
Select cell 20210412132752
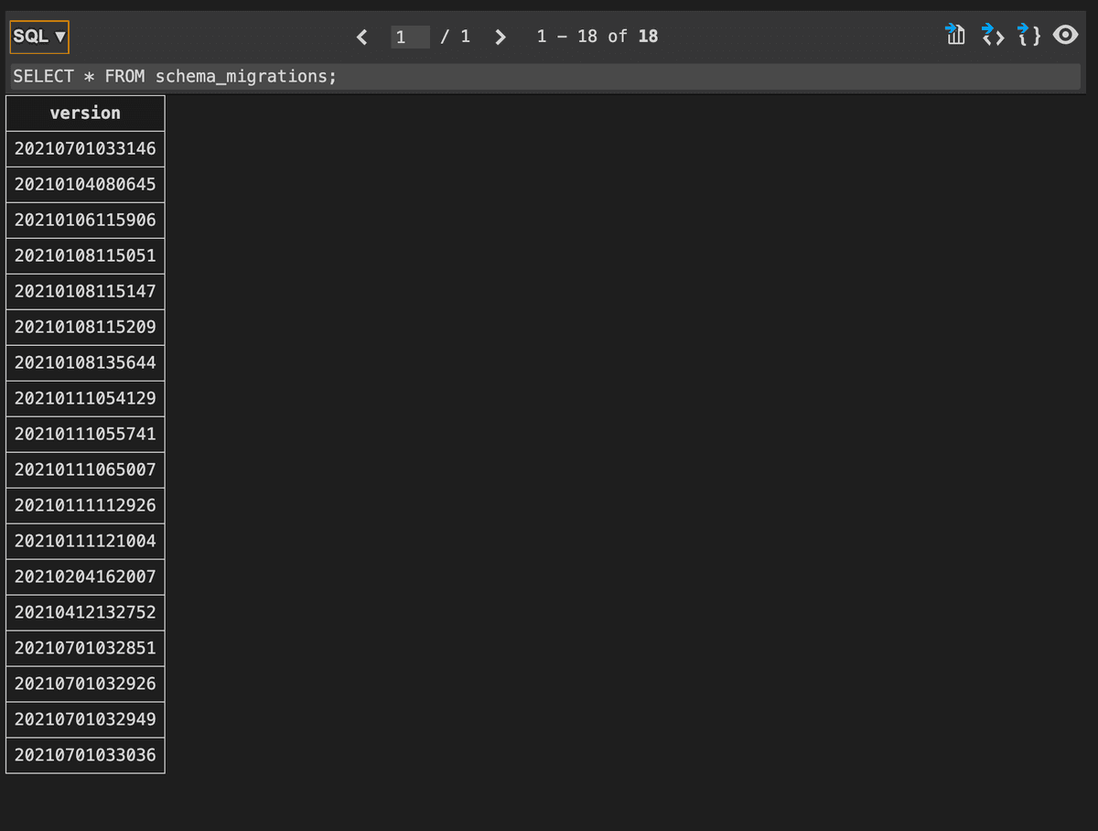85,612
